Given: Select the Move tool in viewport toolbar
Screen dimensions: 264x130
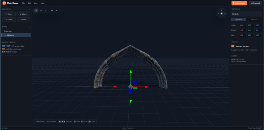Looking at the screenshot, I should pos(36,10).
